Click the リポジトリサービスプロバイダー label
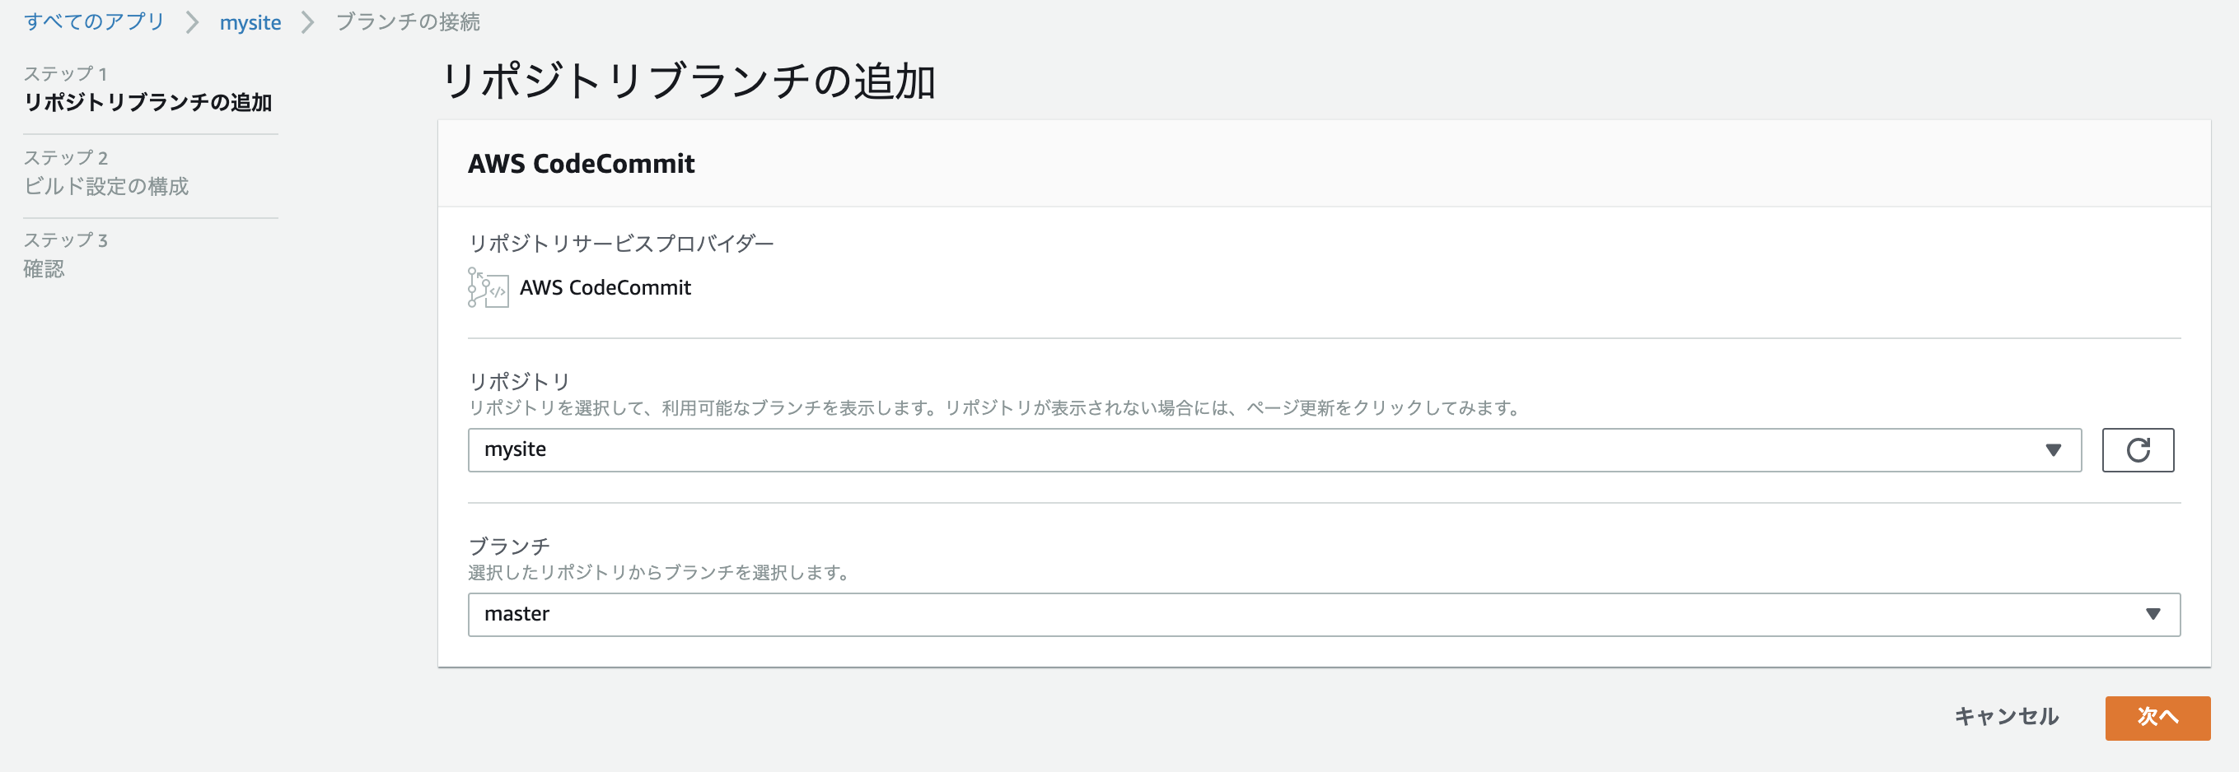 tap(620, 243)
